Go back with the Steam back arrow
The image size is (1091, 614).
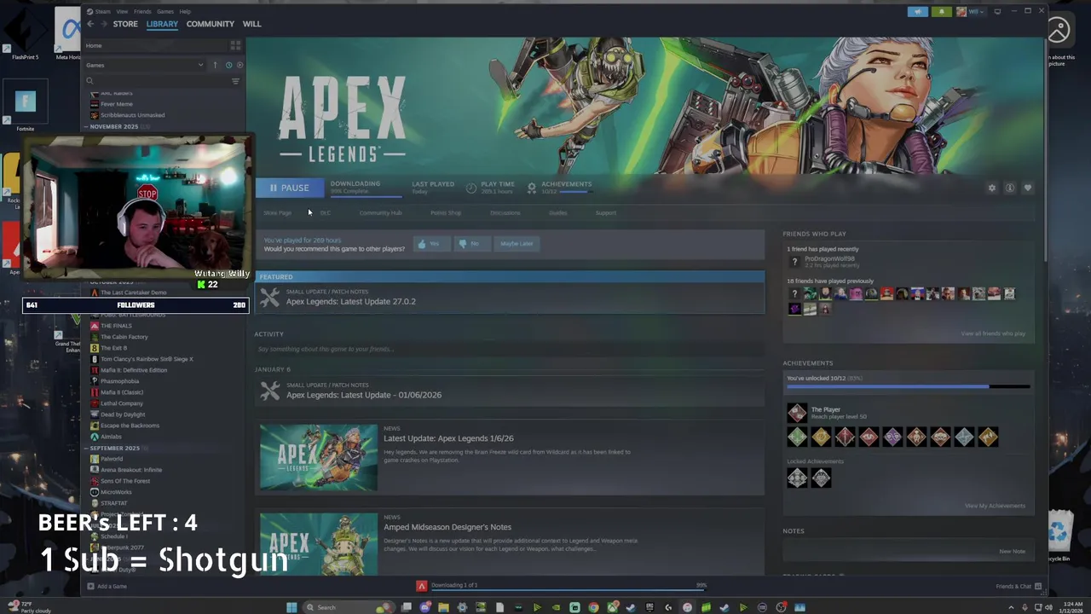[x=90, y=24]
